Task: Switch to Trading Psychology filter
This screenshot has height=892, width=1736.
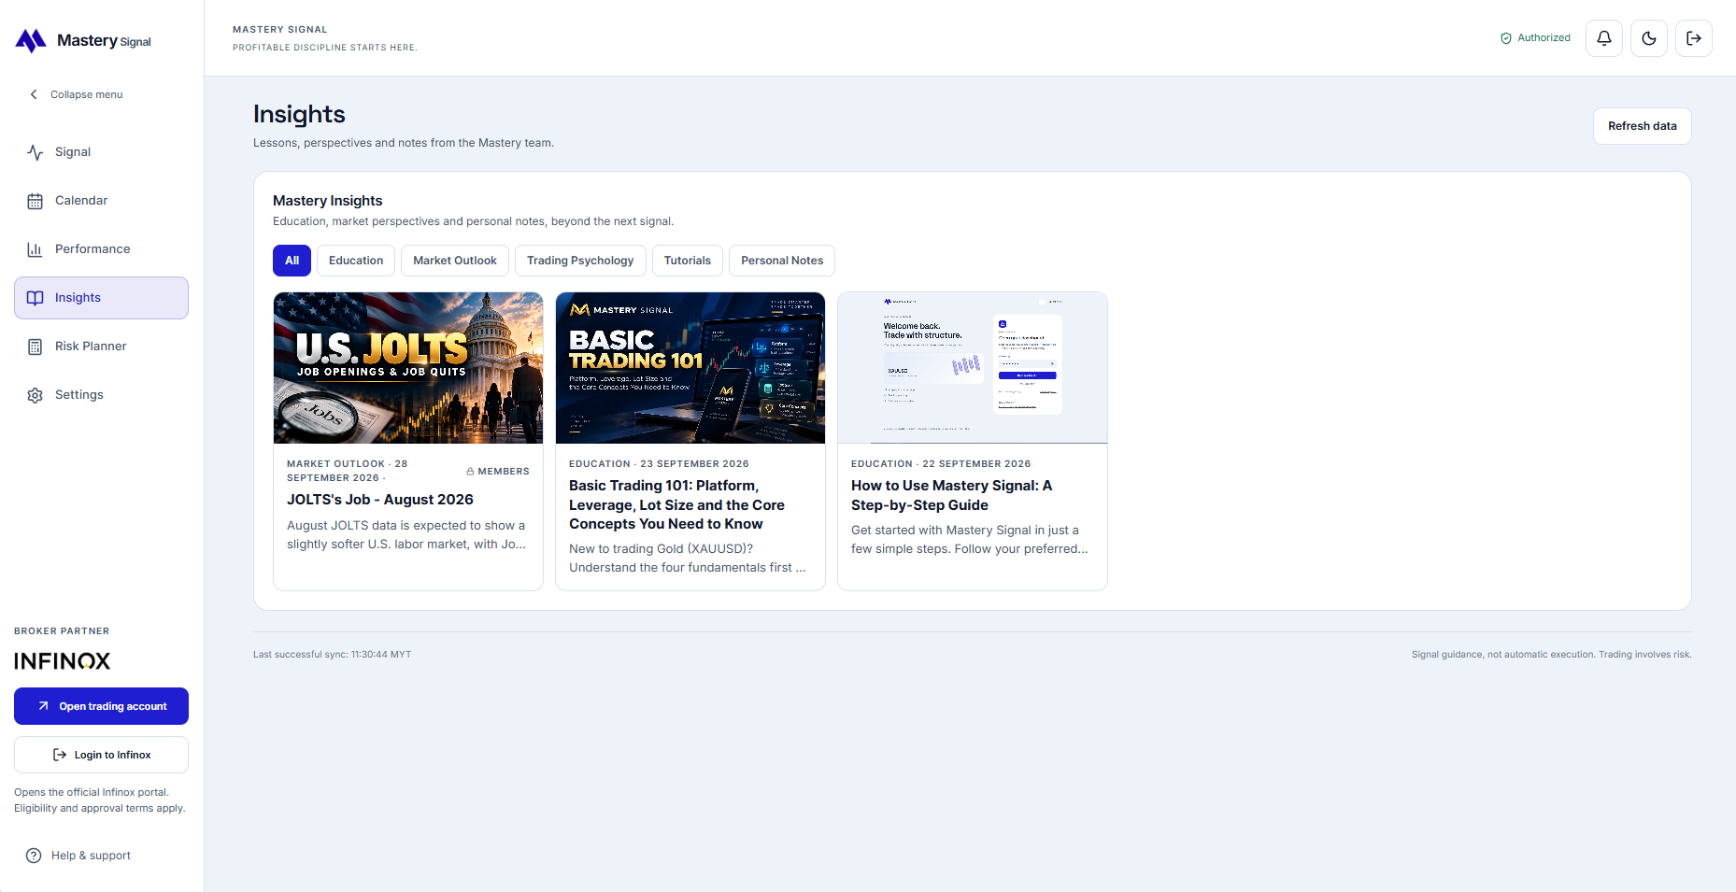Action: pos(580,261)
